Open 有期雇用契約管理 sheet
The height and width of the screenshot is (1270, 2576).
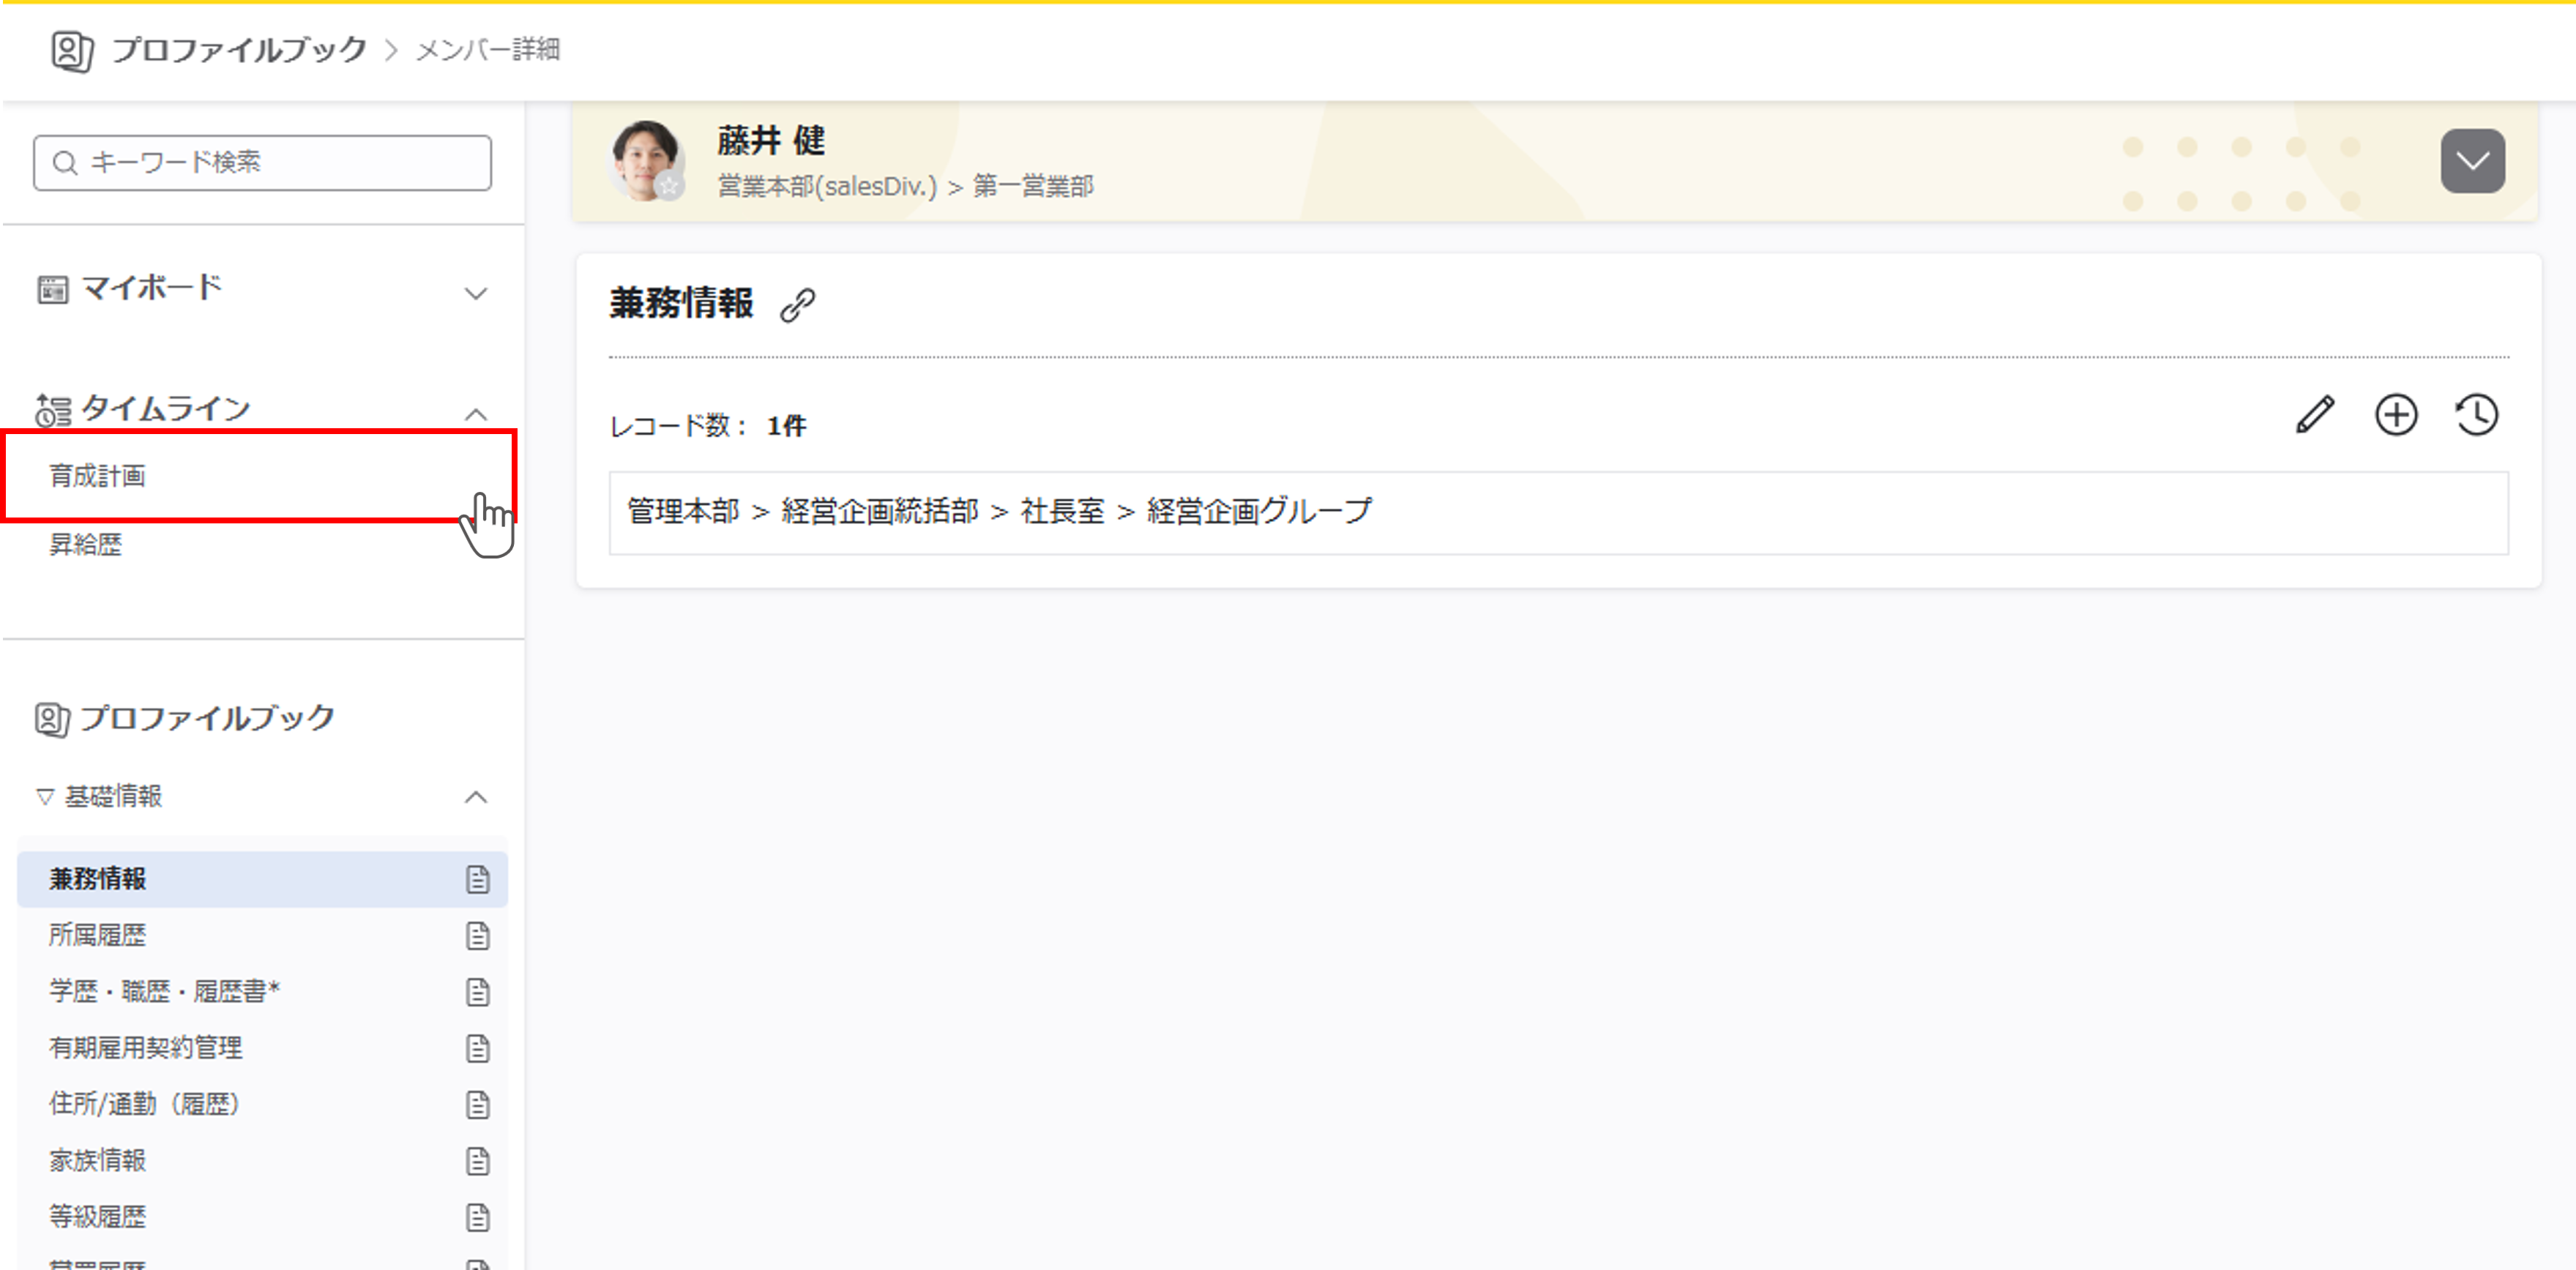coord(146,1047)
